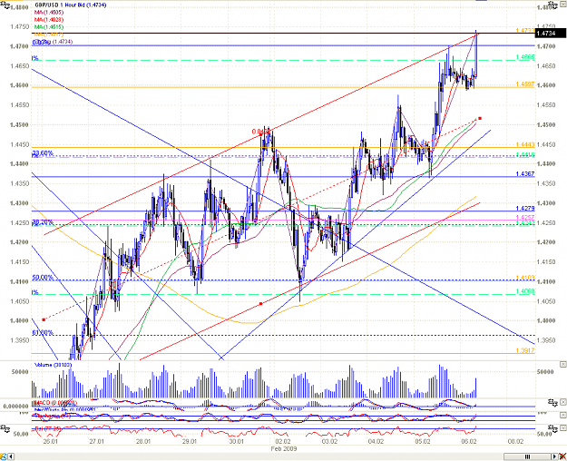Click the price scale icon at chart top-left
Viewport: 567px width, 461px height.
(x=5, y=5)
